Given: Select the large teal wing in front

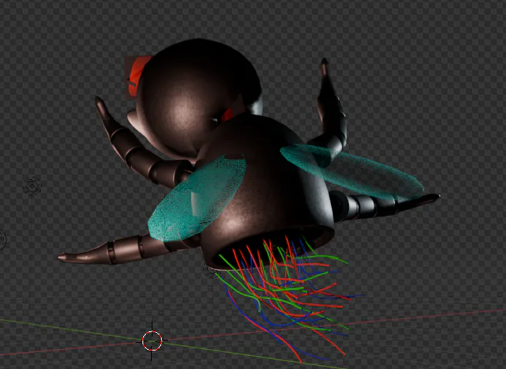Looking at the screenshot, I should pyautogui.click(x=197, y=198).
